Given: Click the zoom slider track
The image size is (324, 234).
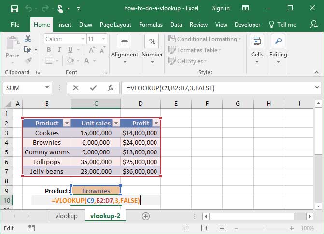Looking at the screenshot, I should (264, 228).
